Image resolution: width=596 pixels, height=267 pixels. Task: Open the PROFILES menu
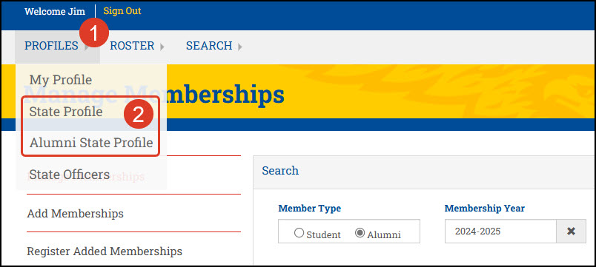click(51, 46)
